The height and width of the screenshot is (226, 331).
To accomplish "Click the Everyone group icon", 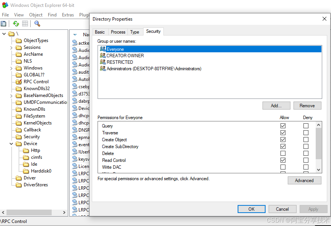I will tap(103, 49).
